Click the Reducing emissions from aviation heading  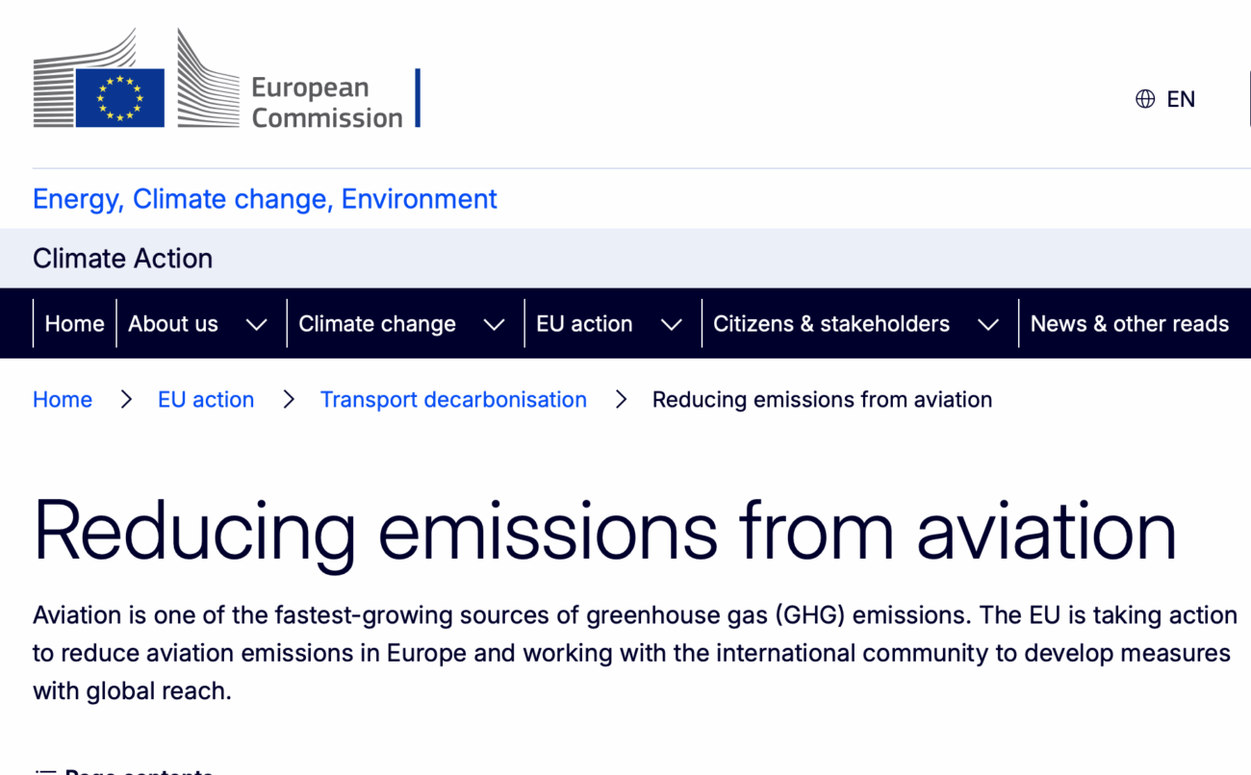tap(604, 530)
